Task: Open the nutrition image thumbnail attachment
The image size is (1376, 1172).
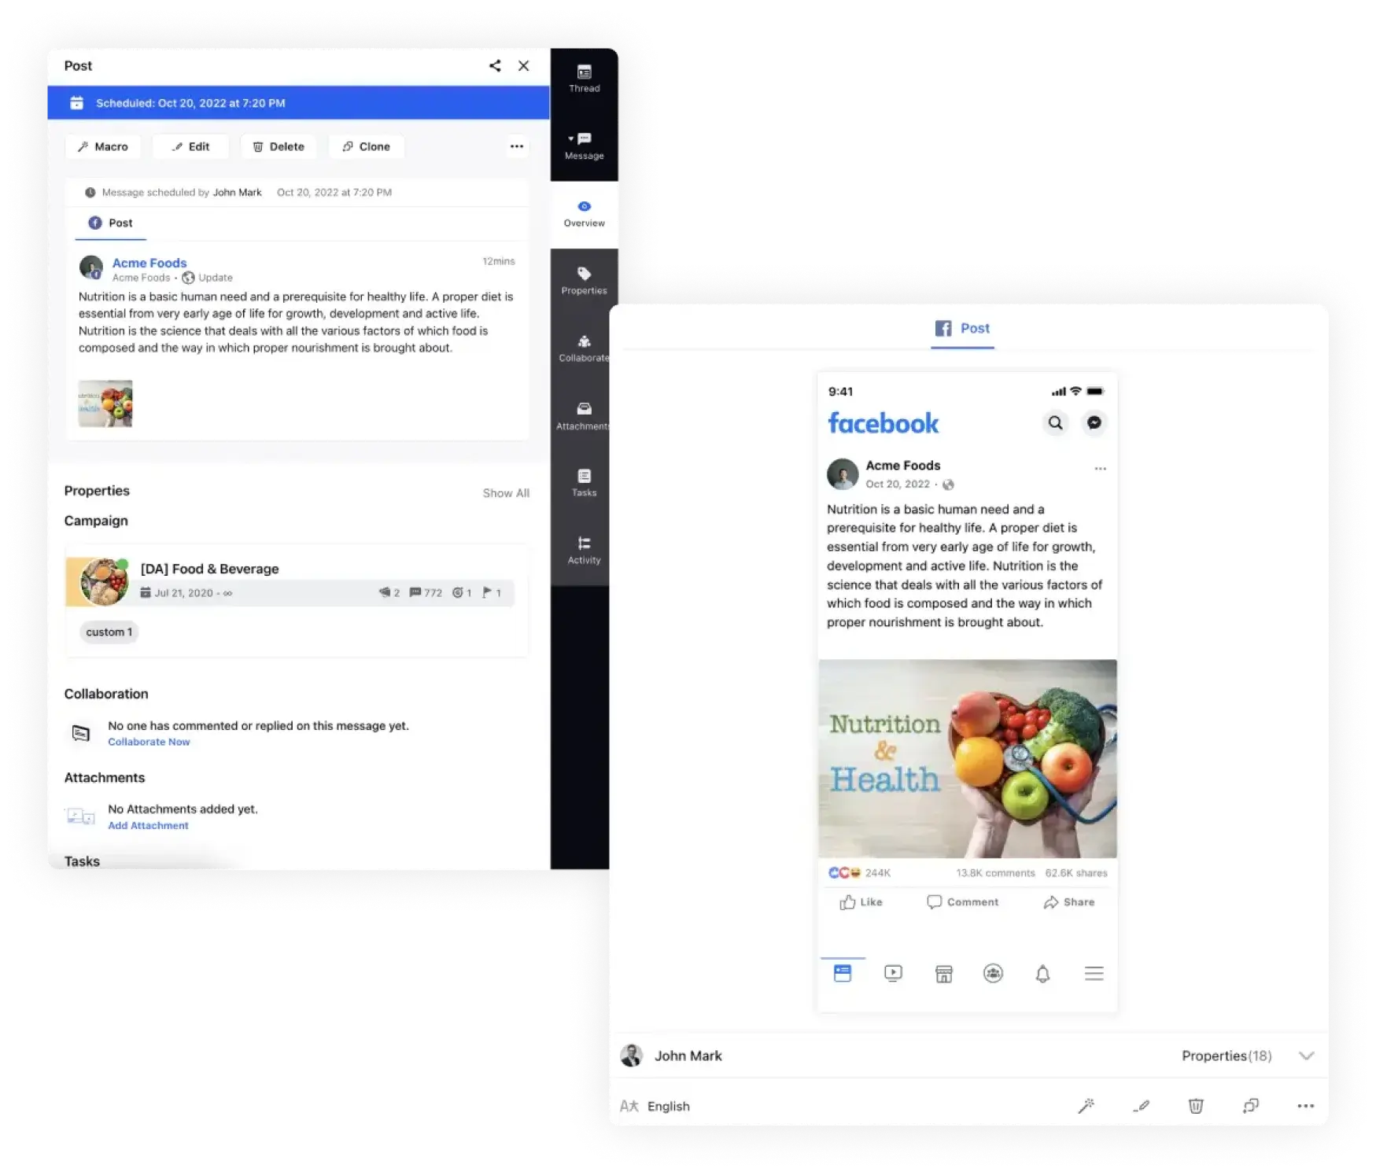Action: pos(105,404)
